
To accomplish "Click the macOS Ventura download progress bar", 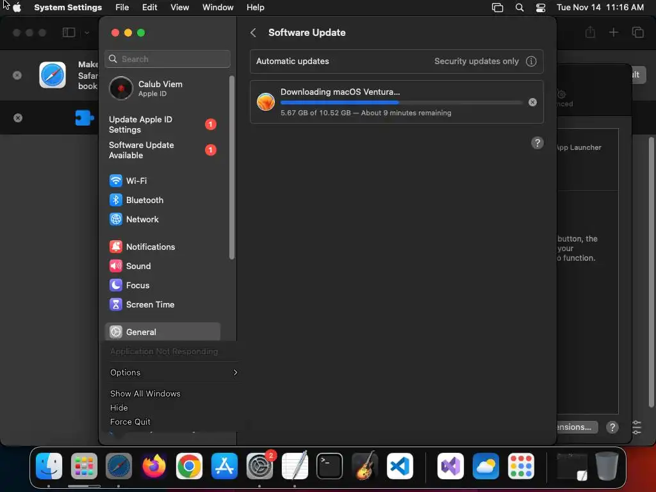I will pos(401,102).
